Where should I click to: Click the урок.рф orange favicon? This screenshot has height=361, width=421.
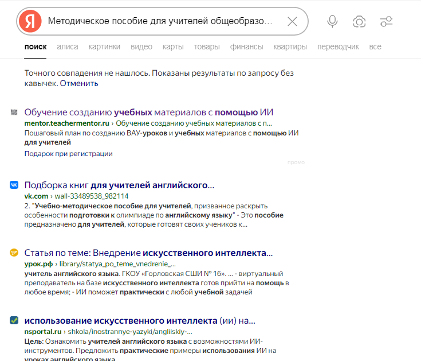coord(14,253)
